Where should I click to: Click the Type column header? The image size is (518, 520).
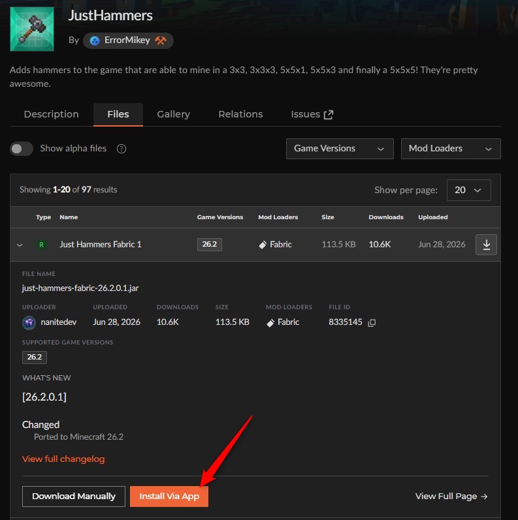pos(44,217)
